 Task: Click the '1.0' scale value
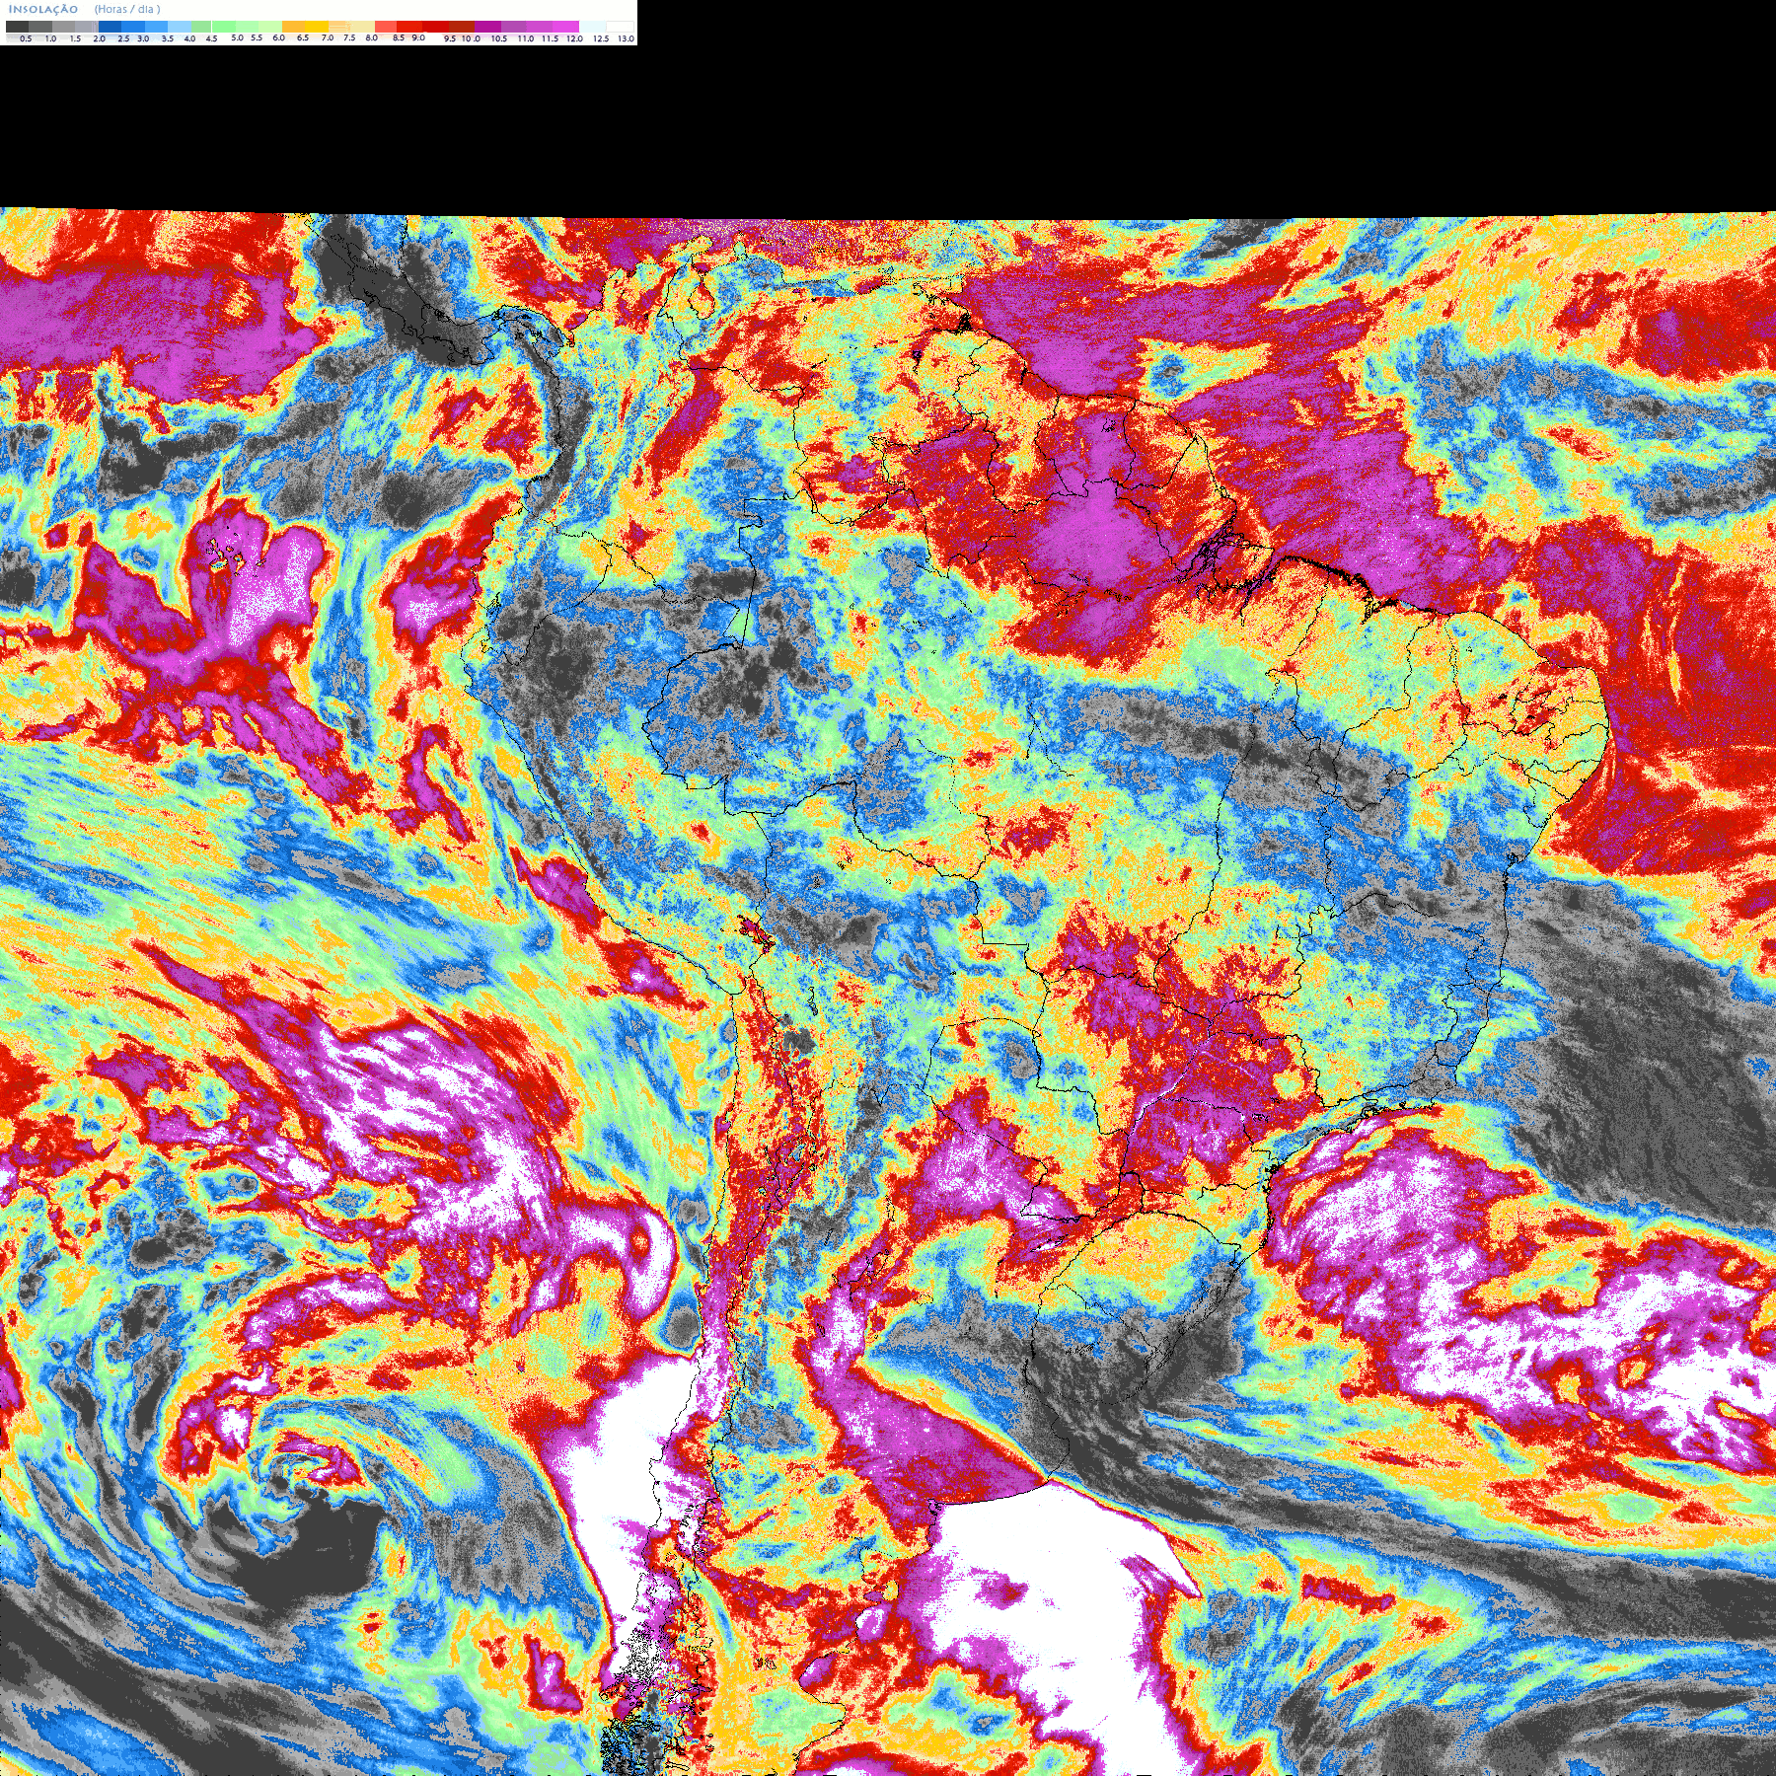point(50,38)
